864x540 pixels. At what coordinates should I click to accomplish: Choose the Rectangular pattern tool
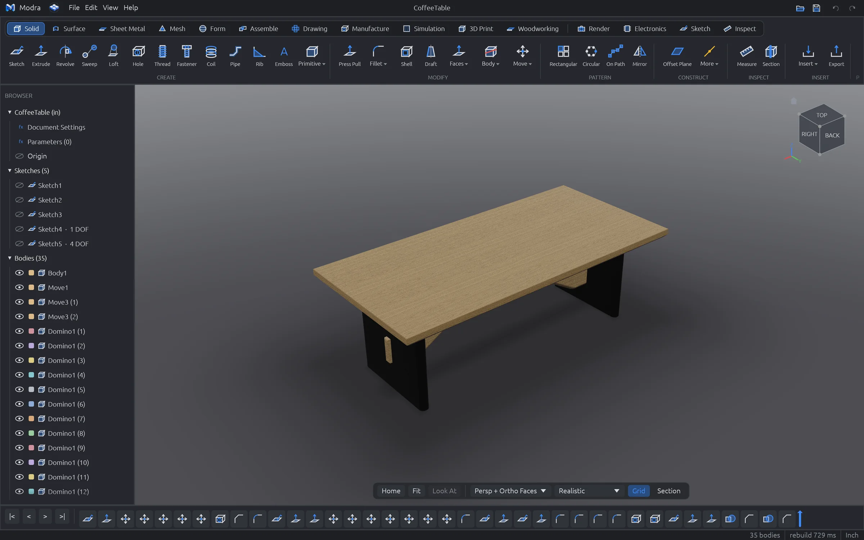tap(563, 56)
